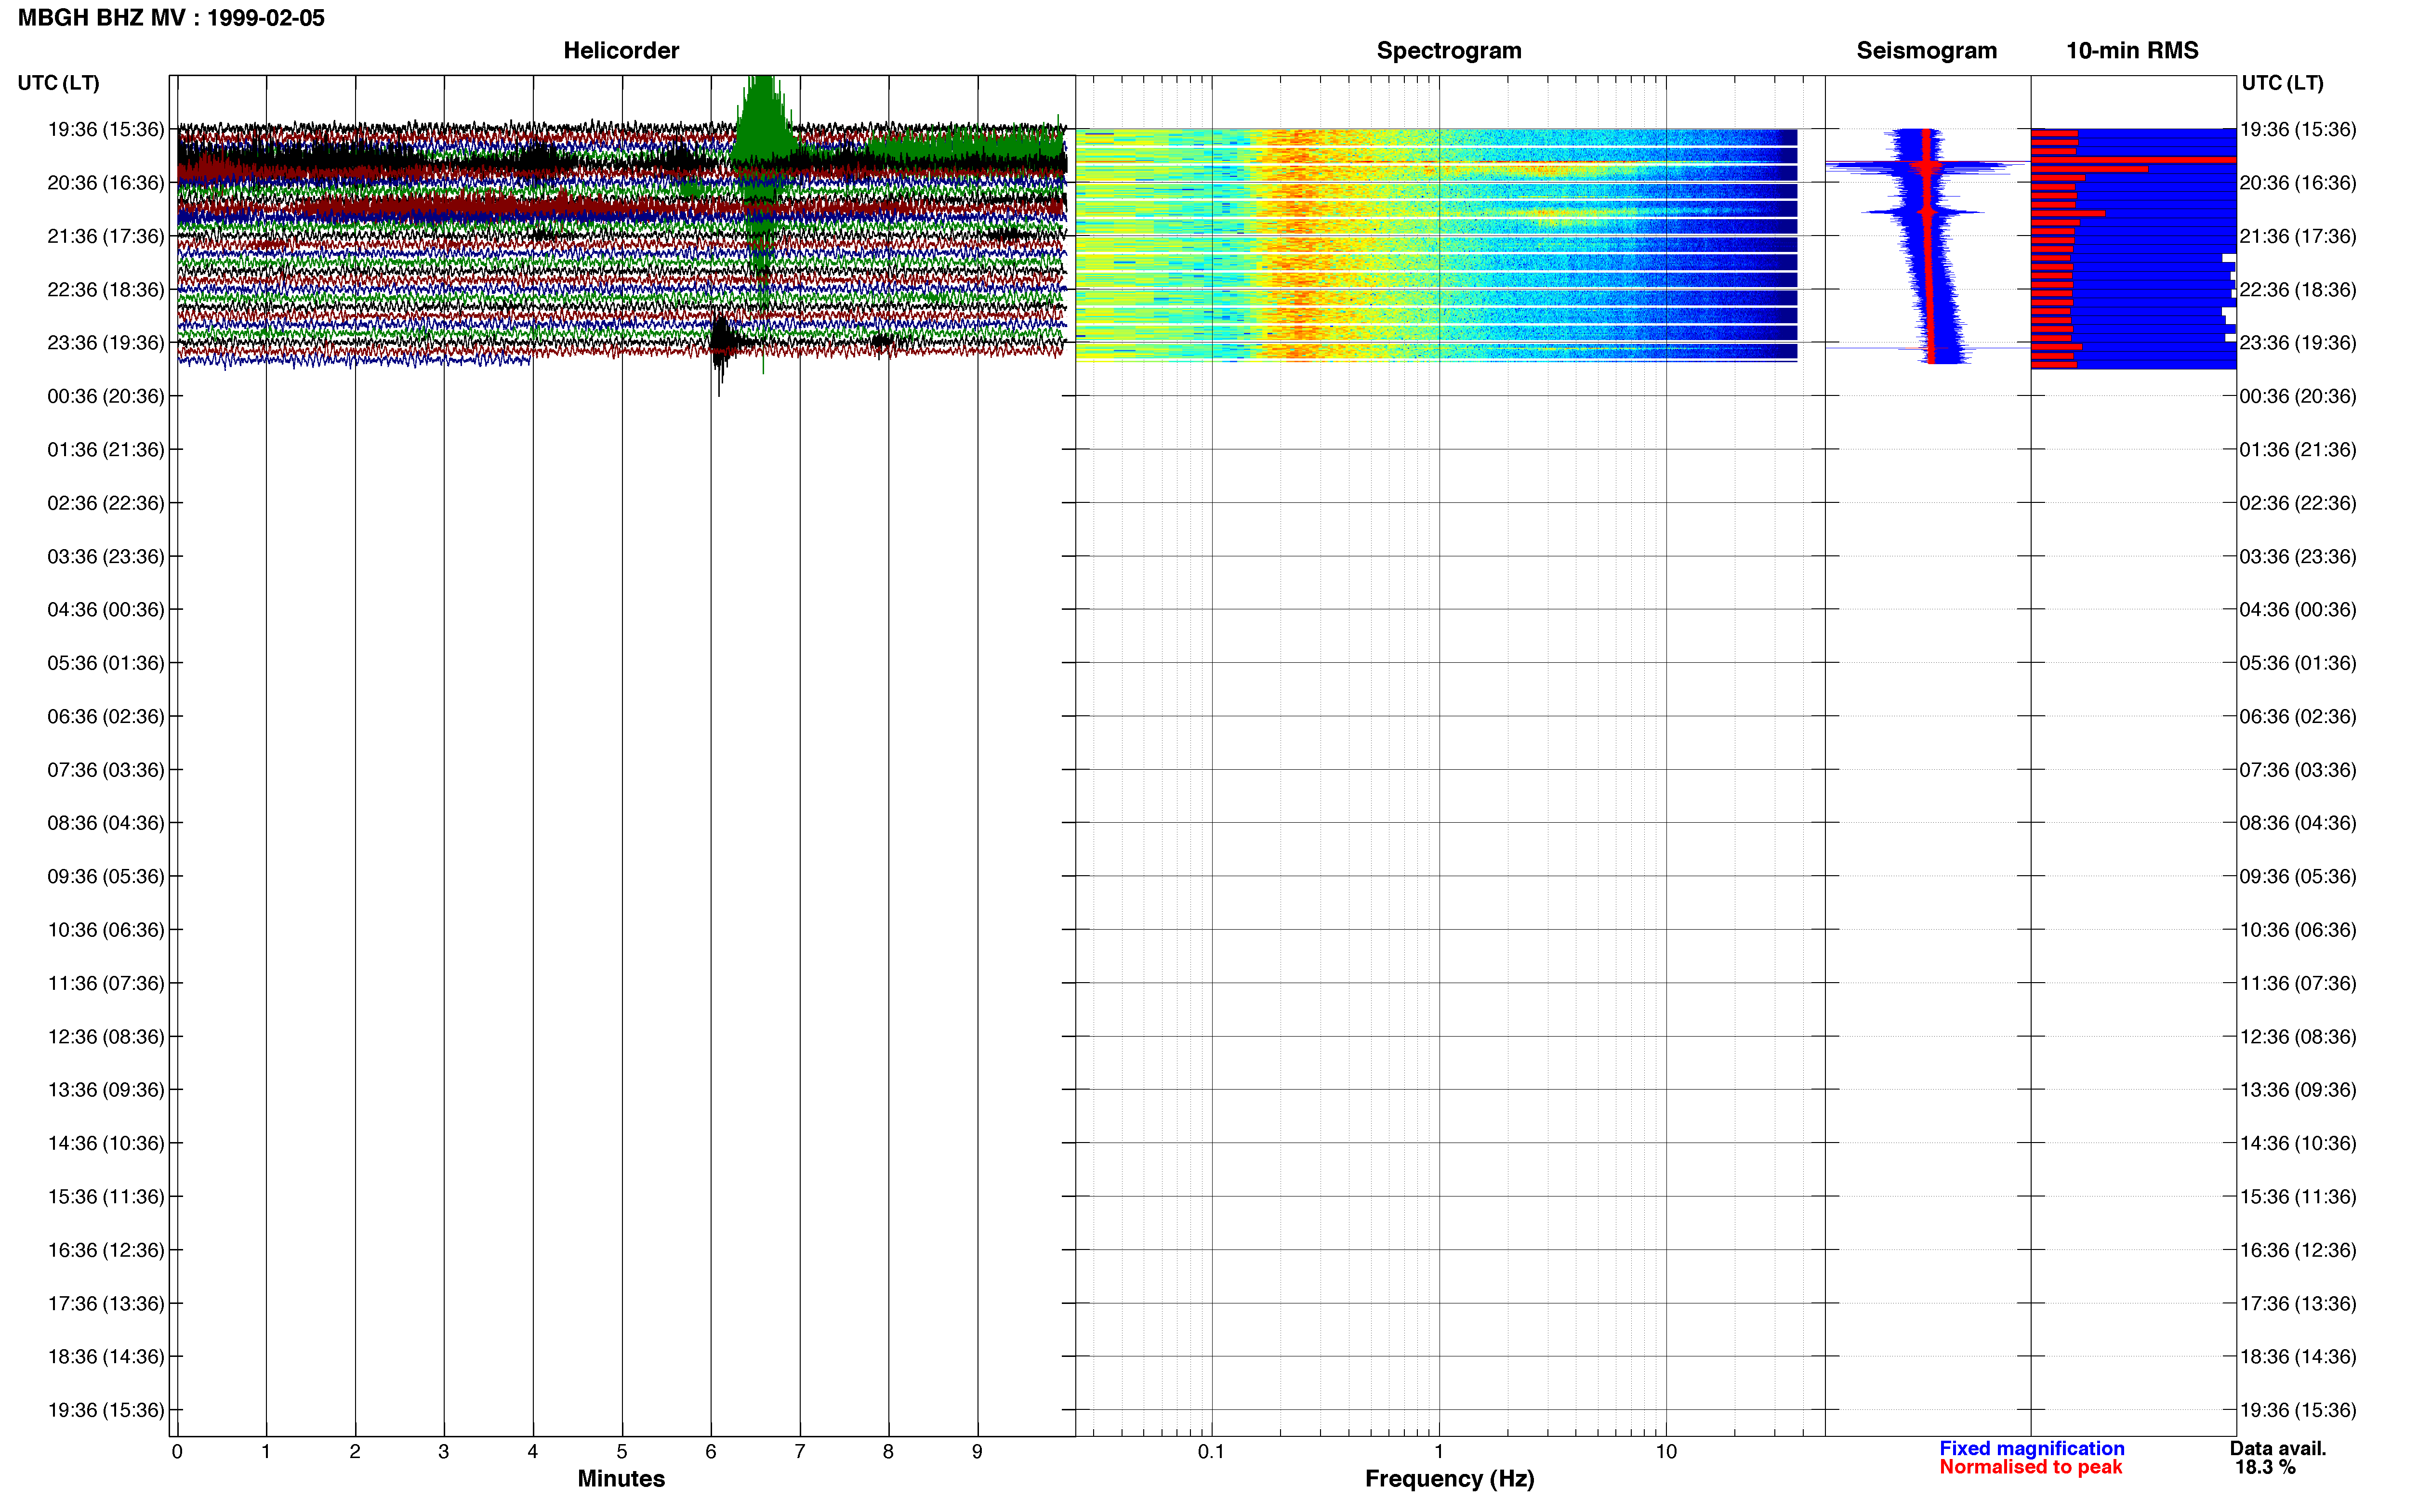Click the '5' tick on the Minutes axis

pos(622,1451)
